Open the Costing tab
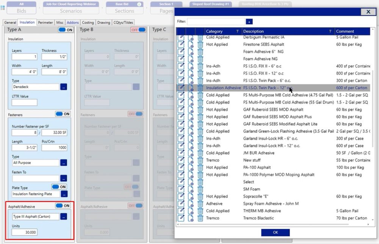 tap(88, 22)
